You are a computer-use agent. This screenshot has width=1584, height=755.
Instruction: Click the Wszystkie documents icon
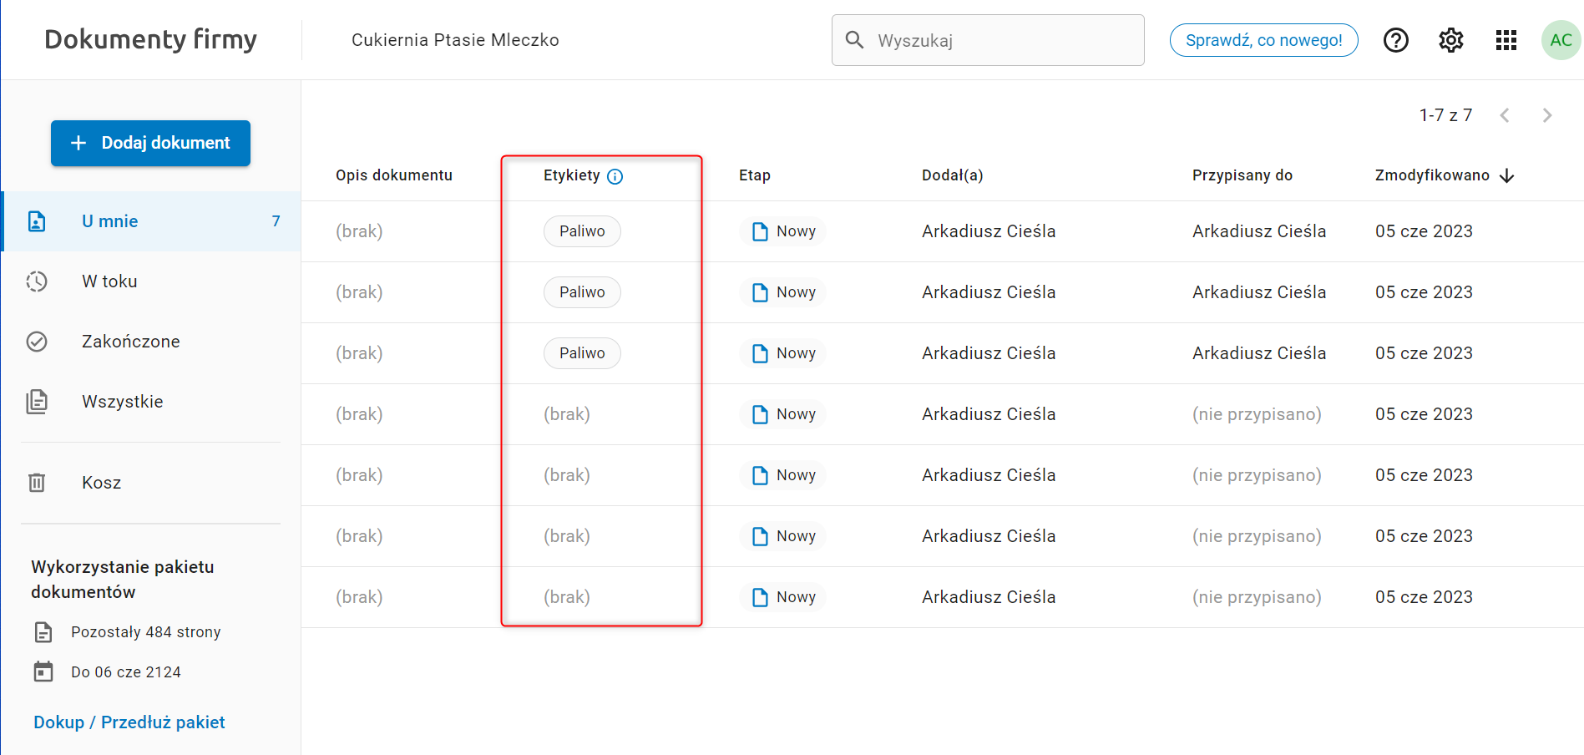(x=37, y=402)
